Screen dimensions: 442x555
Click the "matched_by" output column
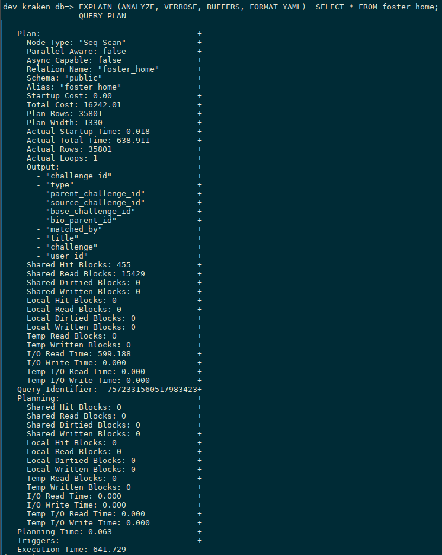click(x=74, y=229)
